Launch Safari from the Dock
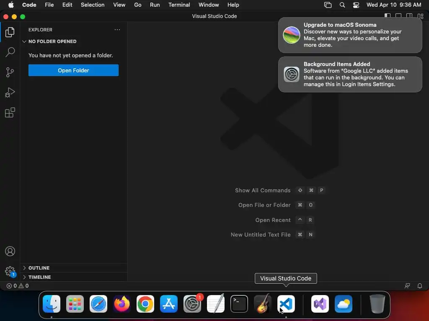Image resolution: width=429 pixels, height=321 pixels. click(x=98, y=304)
